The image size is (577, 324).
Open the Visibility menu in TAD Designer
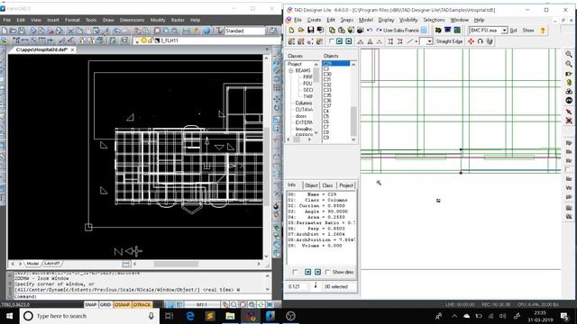tap(408, 20)
